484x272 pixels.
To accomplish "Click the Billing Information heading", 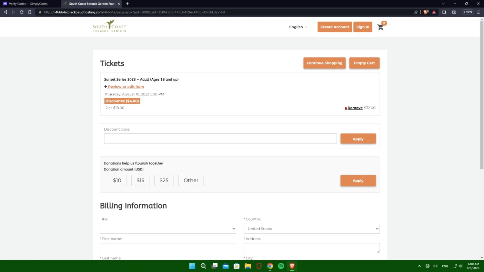I will click(x=133, y=206).
